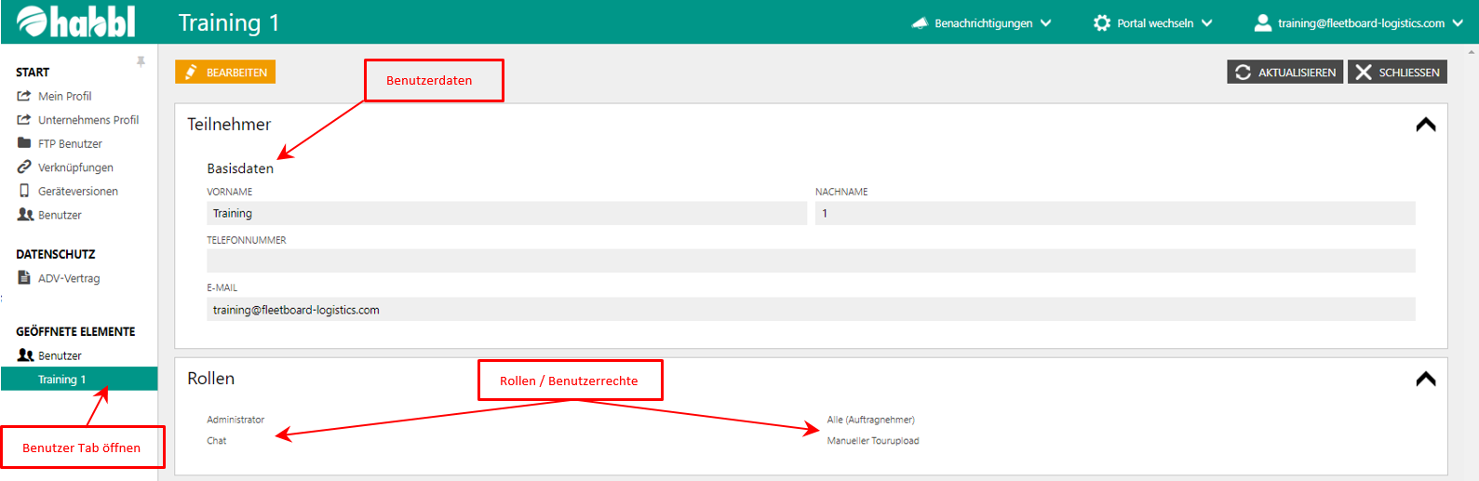Click the habbl logo
This screenshot has width=1479, height=481.
76,22
